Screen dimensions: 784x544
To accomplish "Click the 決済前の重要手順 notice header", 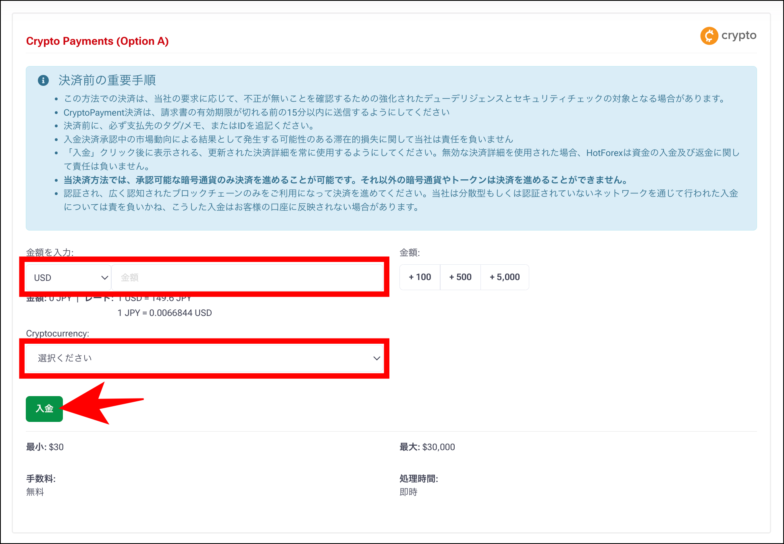I will (x=107, y=80).
